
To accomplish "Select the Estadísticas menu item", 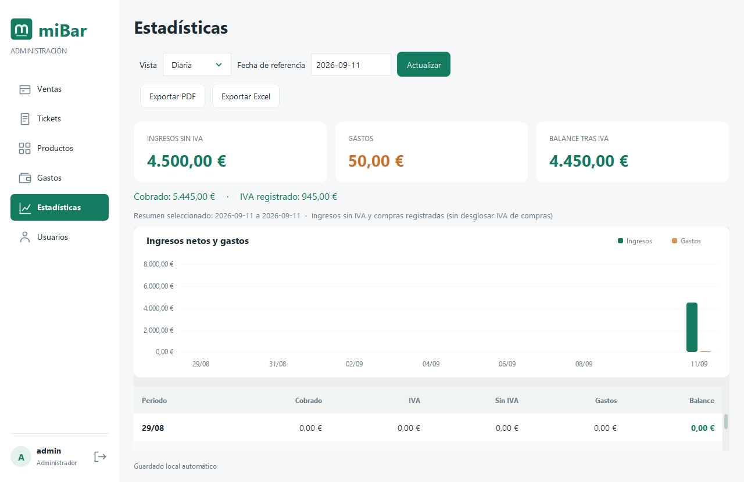I will (x=59, y=207).
